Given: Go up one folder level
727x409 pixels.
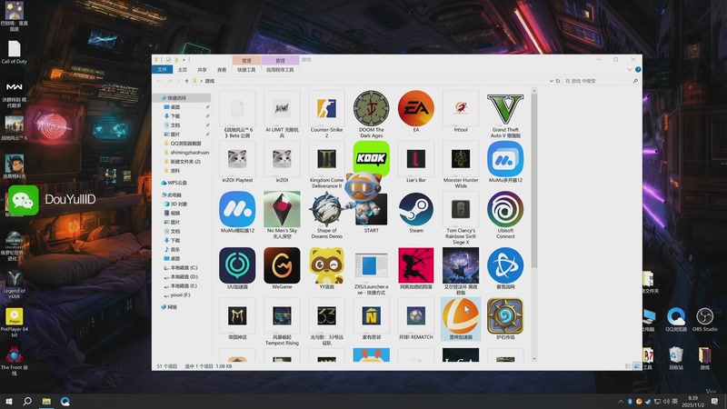Looking at the screenshot, I should tap(186, 81).
